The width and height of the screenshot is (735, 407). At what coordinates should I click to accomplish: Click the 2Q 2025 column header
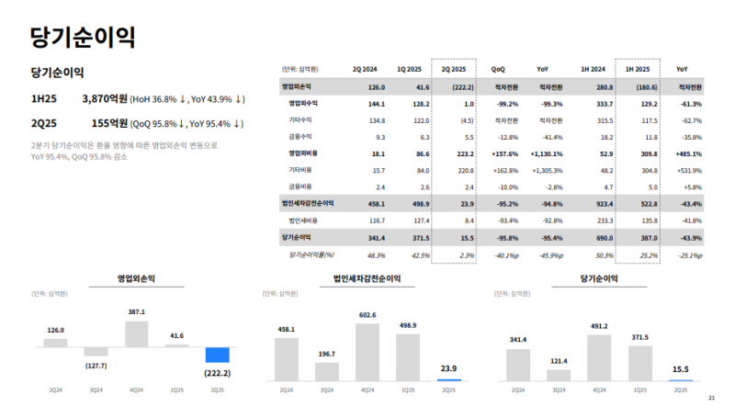pyautogui.click(x=454, y=69)
